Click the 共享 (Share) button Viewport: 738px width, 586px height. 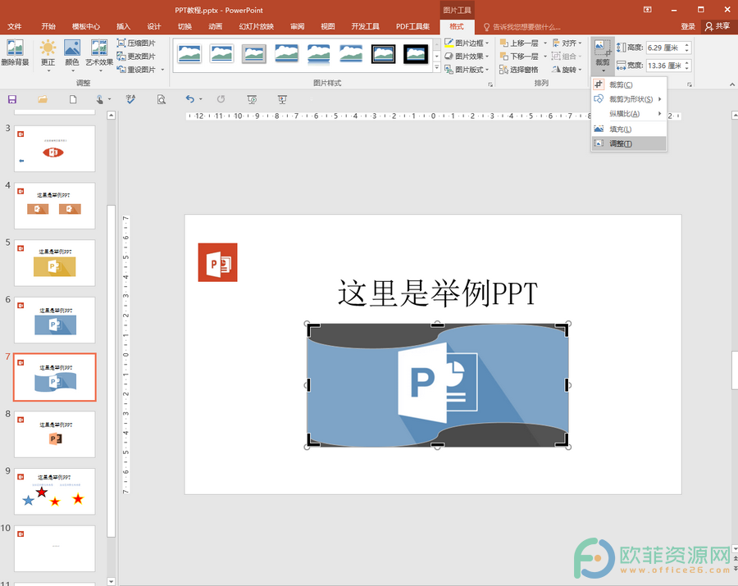click(x=717, y=26)
